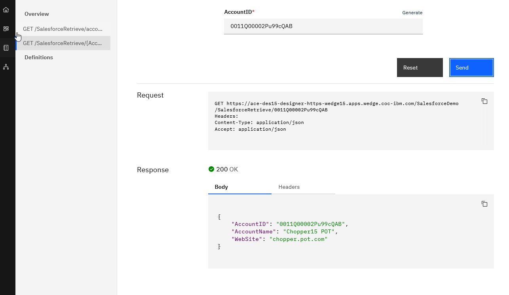
Task: Click the hierarchy diagram icon in sidebar
Action: pyautogui.click(x=6, y=67)
